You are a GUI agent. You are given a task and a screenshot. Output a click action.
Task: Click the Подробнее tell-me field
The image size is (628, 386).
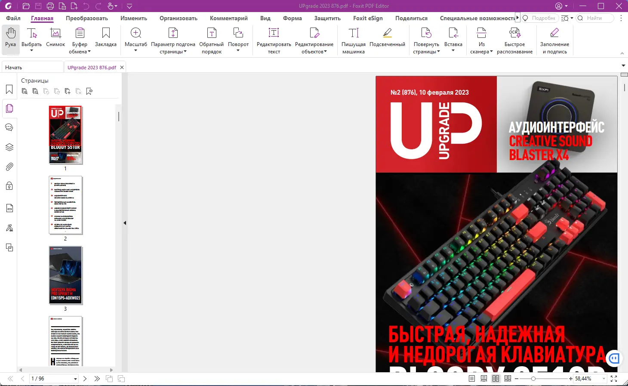pos(540,18)
